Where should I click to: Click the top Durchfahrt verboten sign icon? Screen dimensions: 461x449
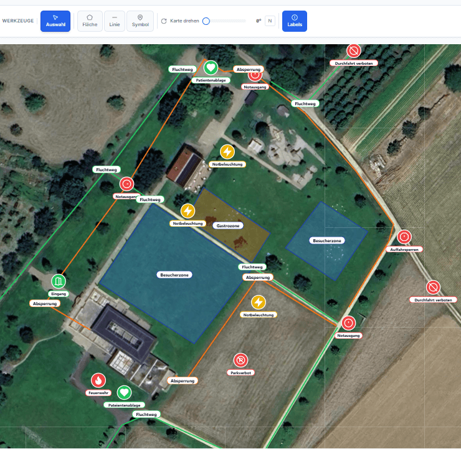[354, 51]
